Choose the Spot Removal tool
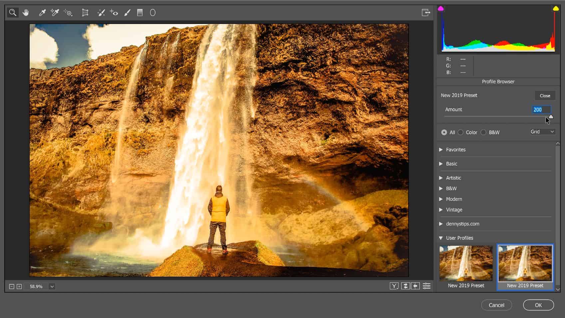 [101, 13]
